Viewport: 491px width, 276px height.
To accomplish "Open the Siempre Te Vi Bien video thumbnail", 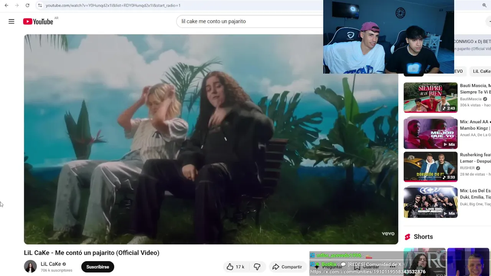I will coord(430,97).
